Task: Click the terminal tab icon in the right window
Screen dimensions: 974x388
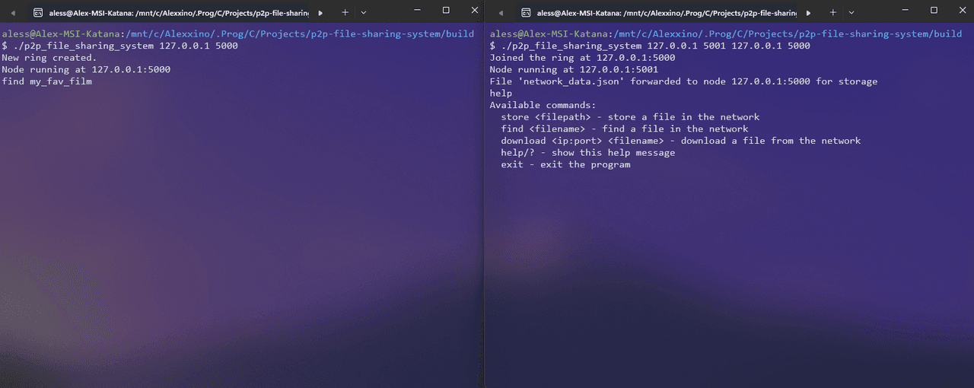Action: tap(526, 13)
